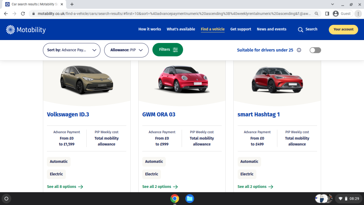Click the address bar URL
Image resolution: width=364 pixels, height=205 pixels.
174,14
